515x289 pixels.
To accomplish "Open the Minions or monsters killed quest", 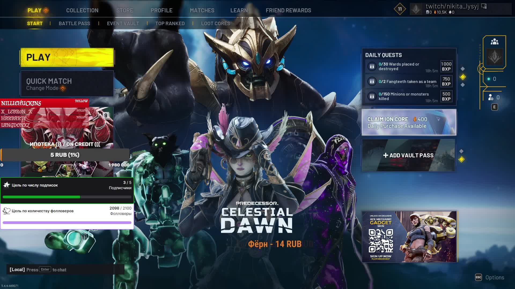I will click(409, 96).
